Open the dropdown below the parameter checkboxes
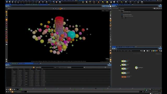 coord(124,18)
